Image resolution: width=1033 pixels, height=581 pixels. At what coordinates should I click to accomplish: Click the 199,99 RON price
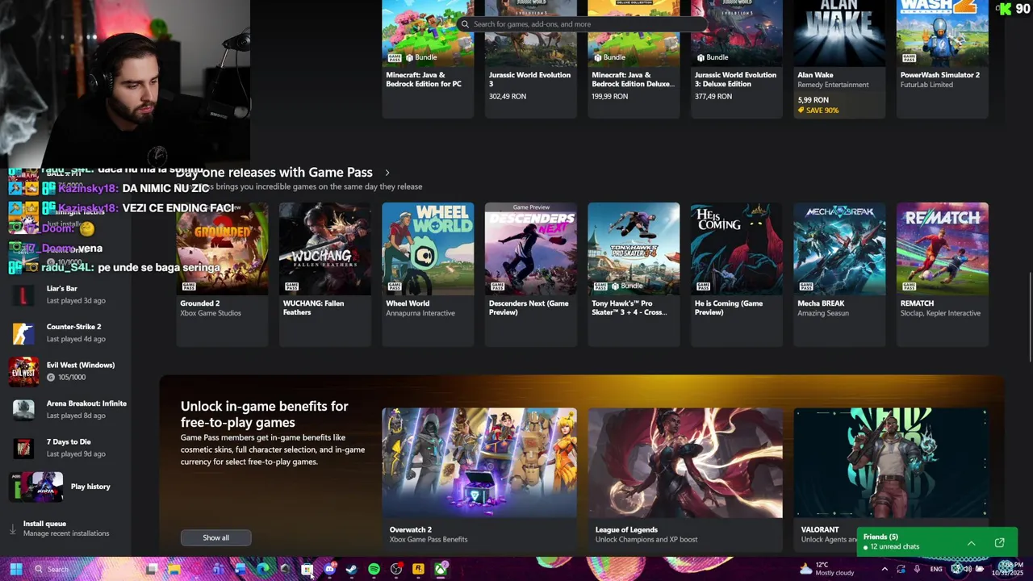coord(610,96)
